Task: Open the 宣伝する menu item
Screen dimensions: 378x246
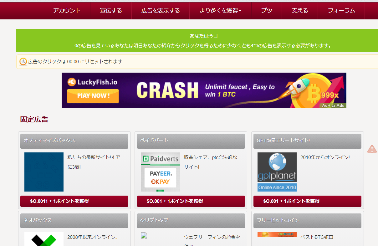Action: 111,11
